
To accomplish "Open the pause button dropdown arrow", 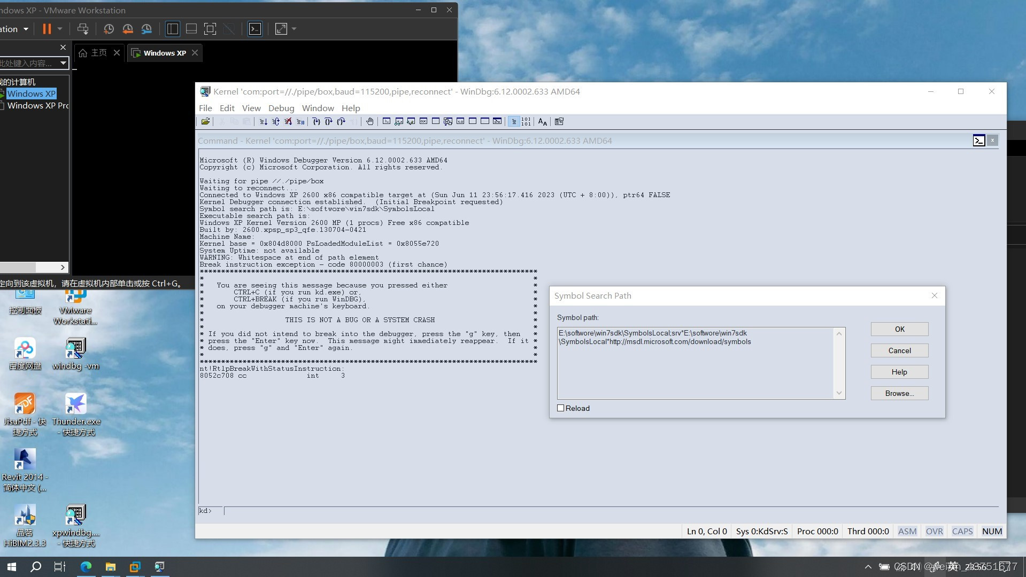I will click(59, 29).
